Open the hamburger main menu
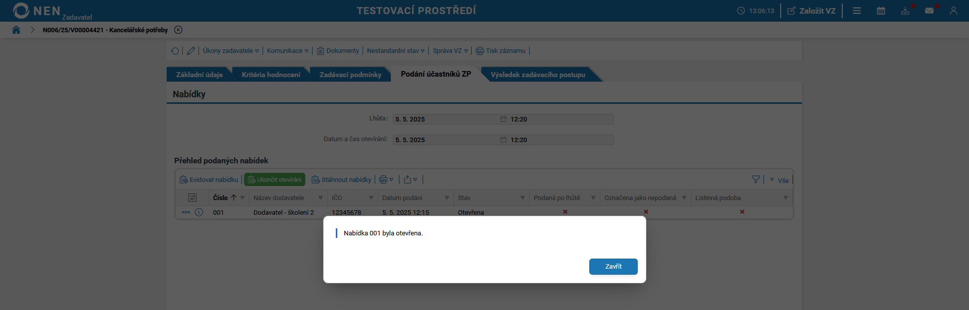The height and width of the screenshot is (310, 969). tap(857, 11)
